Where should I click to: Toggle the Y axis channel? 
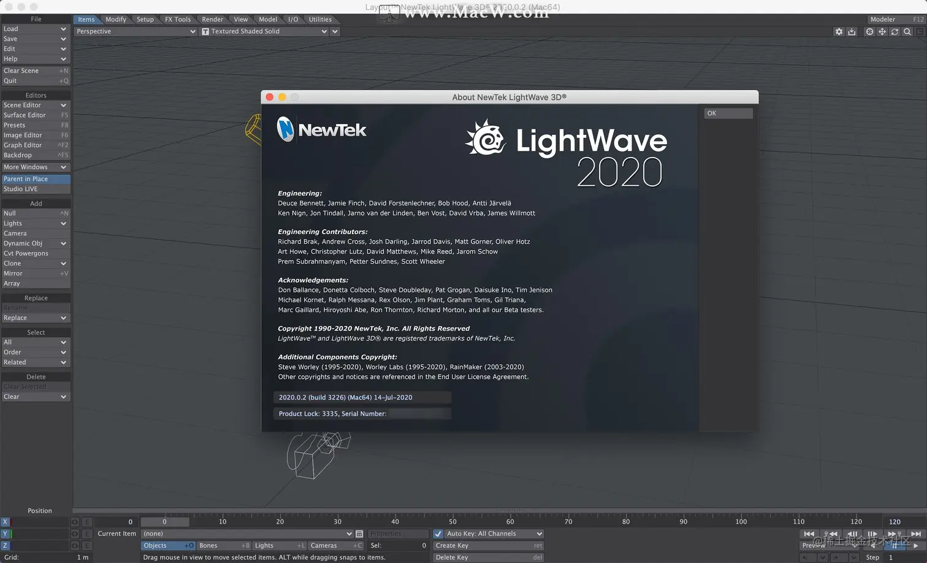click(6, 534)
